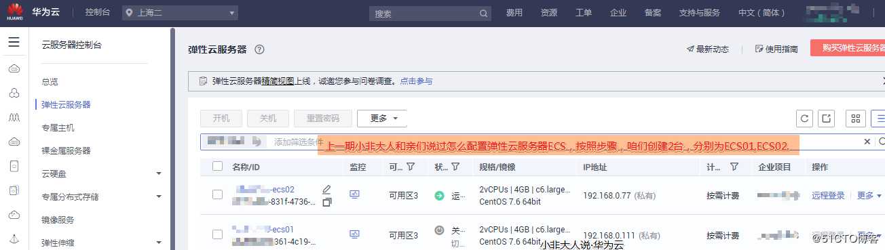Expand the 云硬盘 sidebar group
This screenshot has width=885, height=250.
[x=159, y=173]
